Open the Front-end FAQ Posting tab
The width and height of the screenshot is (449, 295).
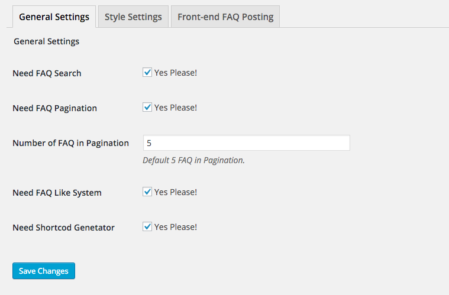pos(225,17)
